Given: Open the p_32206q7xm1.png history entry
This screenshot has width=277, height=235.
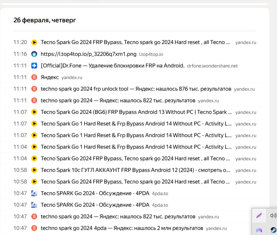Looking at the screenshot, I should [87, 54].
